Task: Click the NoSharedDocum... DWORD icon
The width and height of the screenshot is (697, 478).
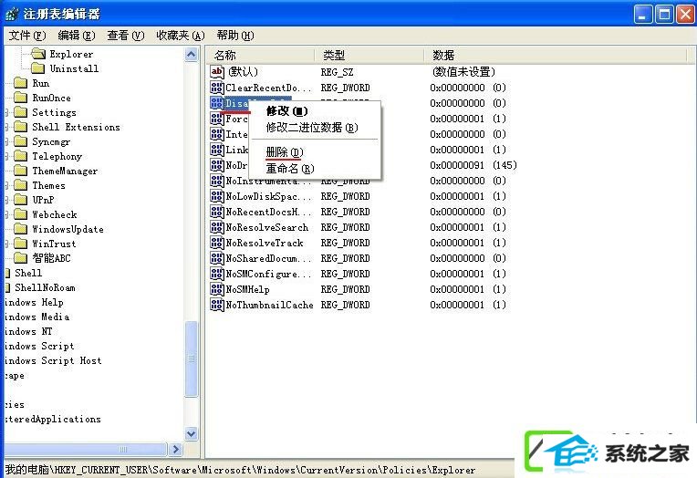Action: tap(217, 258)
